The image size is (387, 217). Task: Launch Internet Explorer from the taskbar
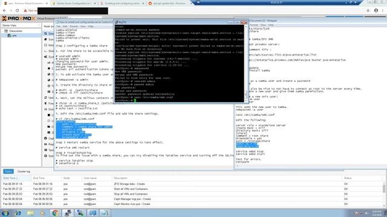18,213
